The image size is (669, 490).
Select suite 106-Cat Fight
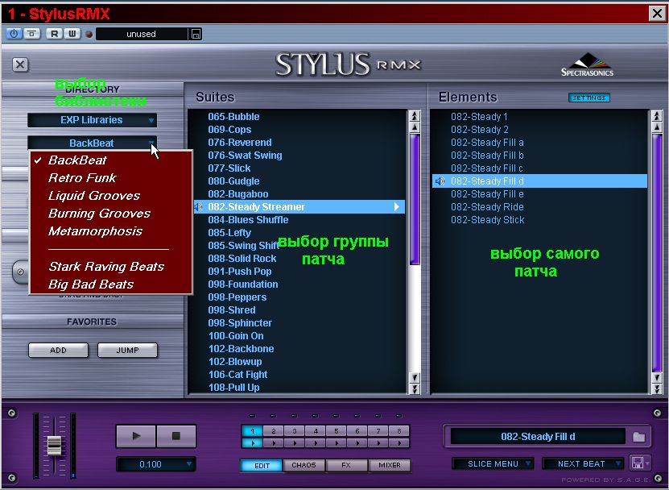[238, 375]
